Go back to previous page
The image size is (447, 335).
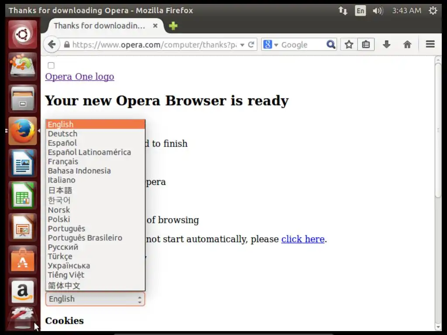tap(52, 44)
